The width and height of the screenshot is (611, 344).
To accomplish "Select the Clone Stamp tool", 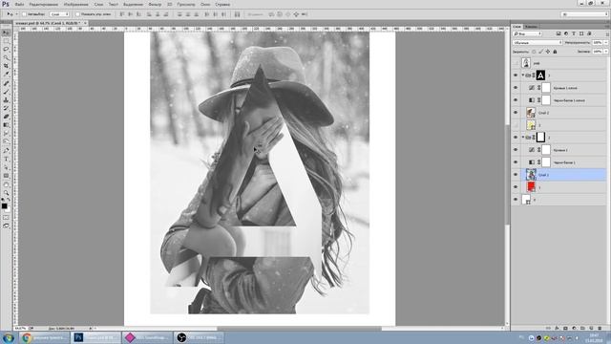I will coord(6,99).
